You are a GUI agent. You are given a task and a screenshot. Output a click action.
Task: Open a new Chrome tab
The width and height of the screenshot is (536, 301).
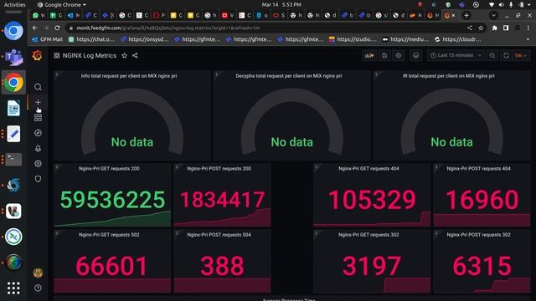point(466,15)
